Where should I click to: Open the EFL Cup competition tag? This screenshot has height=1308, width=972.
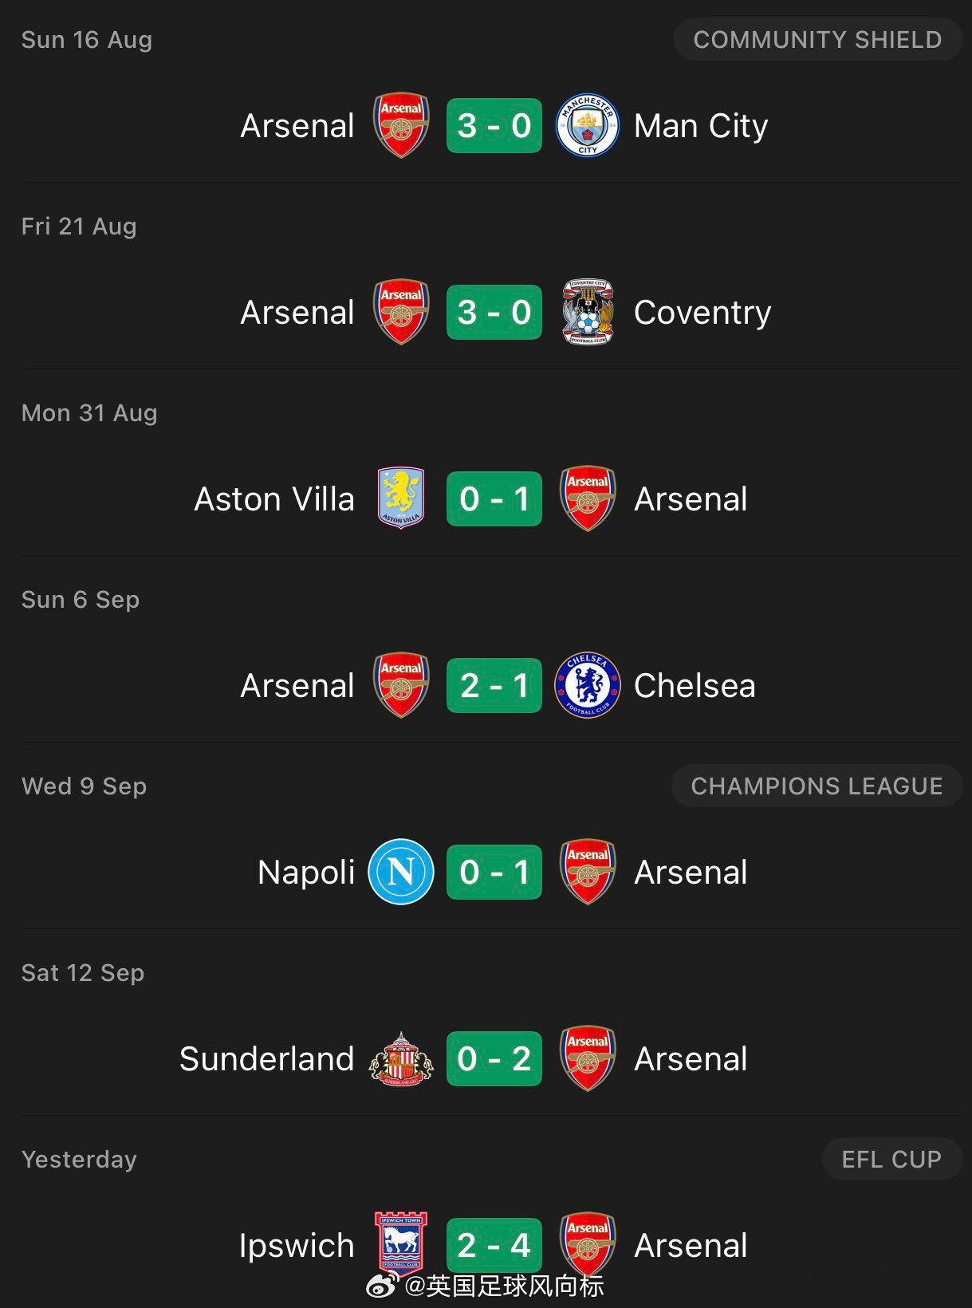pos(891,1160)
